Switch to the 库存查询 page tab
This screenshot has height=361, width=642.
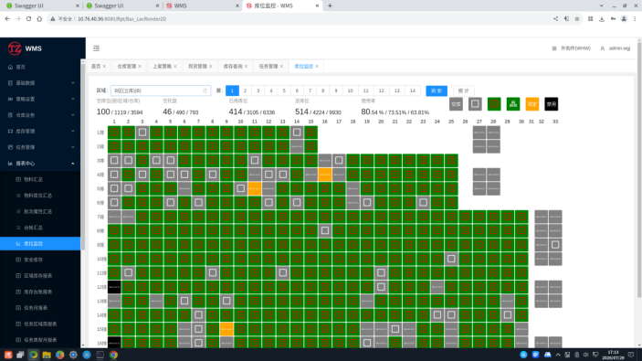tap(233, 67)
